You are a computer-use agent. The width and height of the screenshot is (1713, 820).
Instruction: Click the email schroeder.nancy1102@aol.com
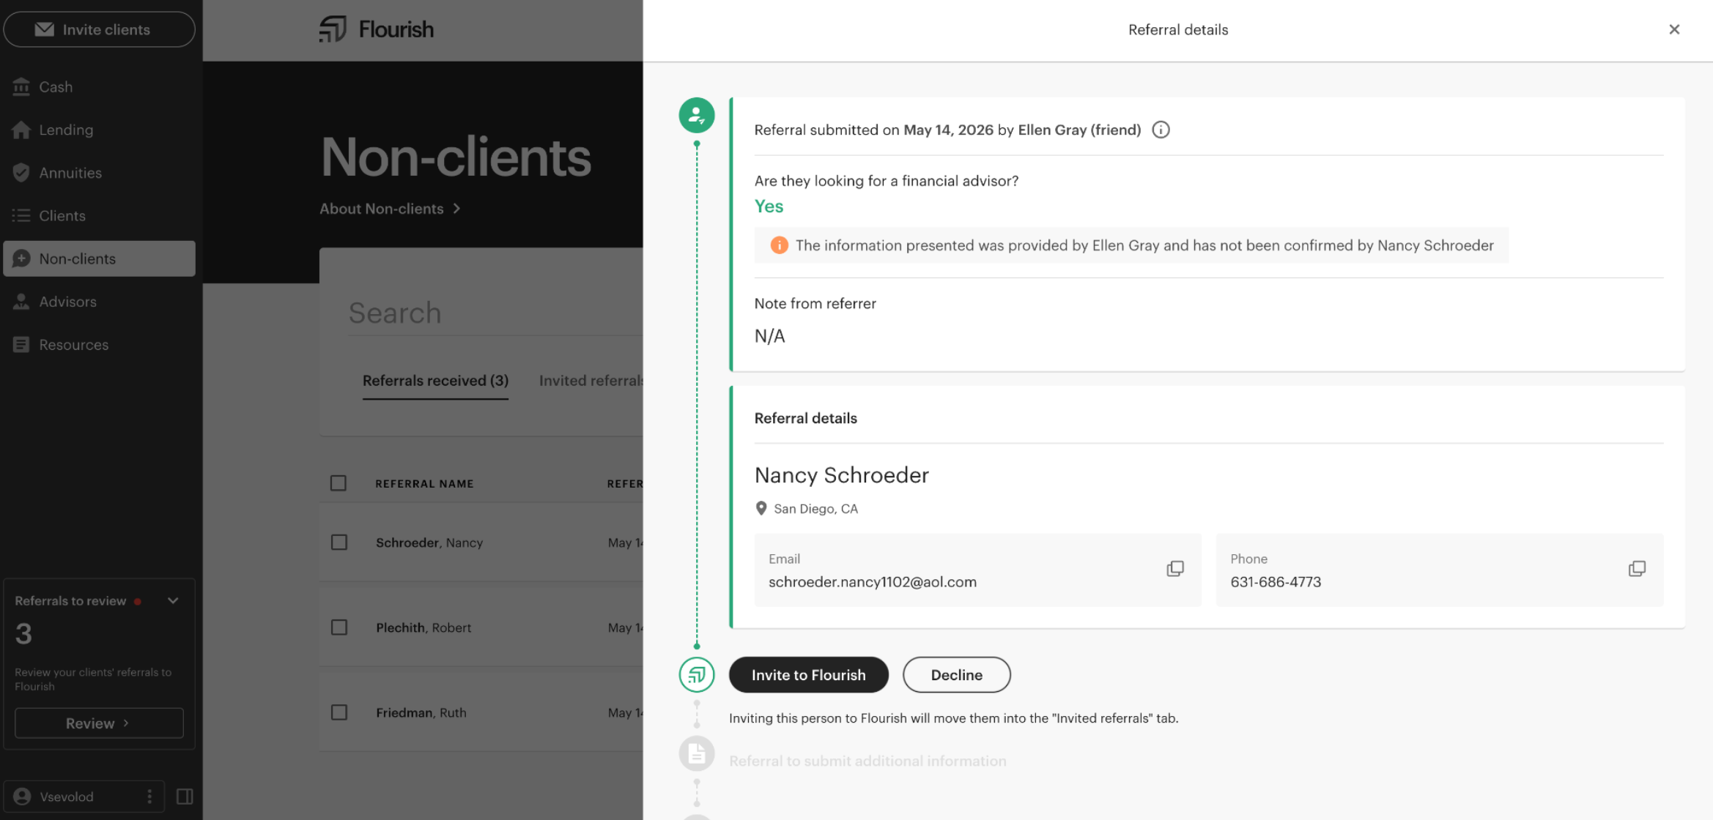[873, 582]
